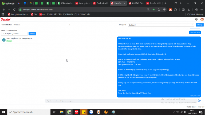Open the browser hamburger menu
This screenshot has width=205, height=115.
pos(202,10)
